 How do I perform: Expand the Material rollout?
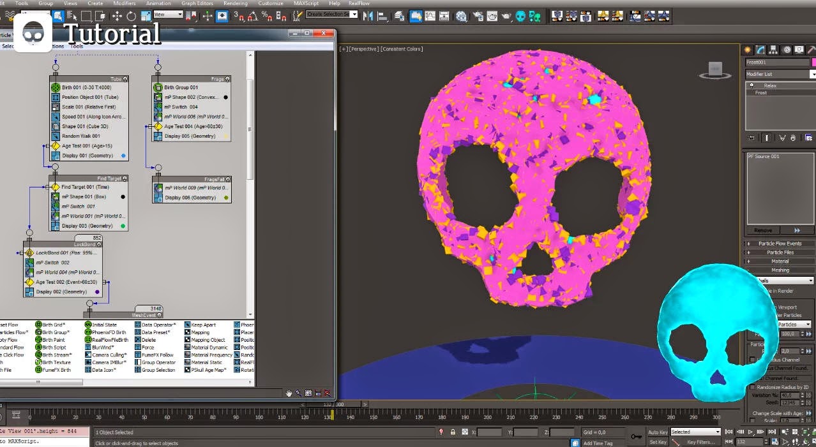tap(780, 261)
